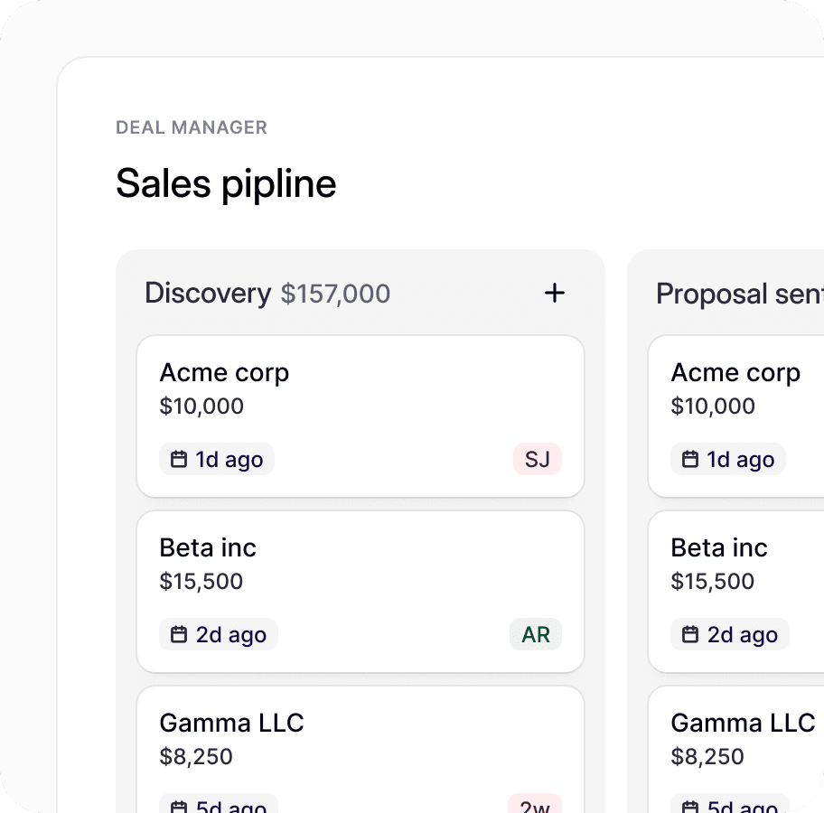The image size is (824, 813).
Task: Open Beta inc deal in Proposal sent column
Action: 719,547
